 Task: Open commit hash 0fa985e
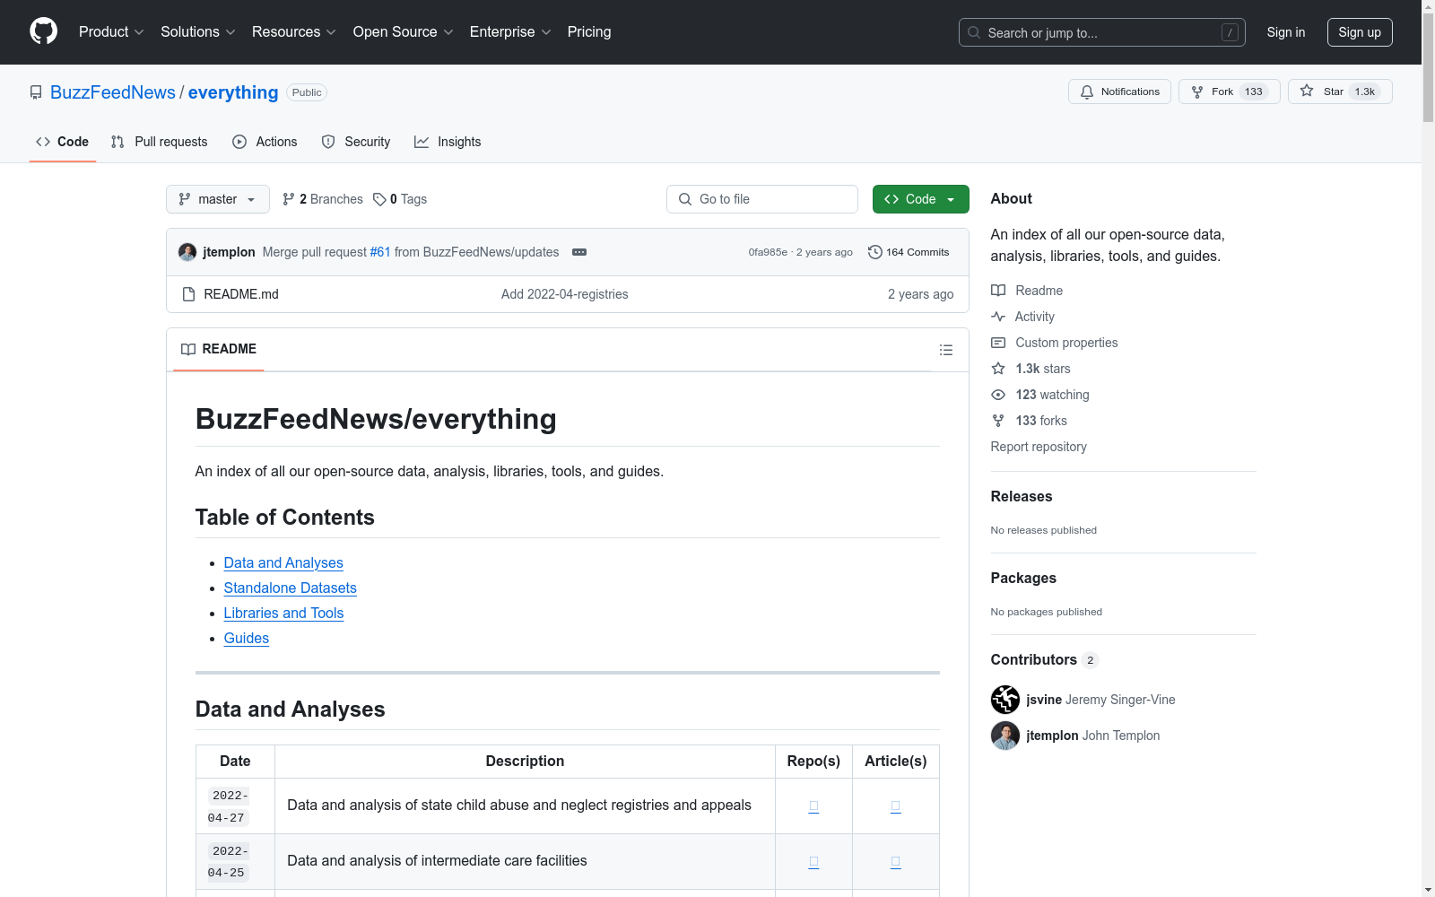768,252
